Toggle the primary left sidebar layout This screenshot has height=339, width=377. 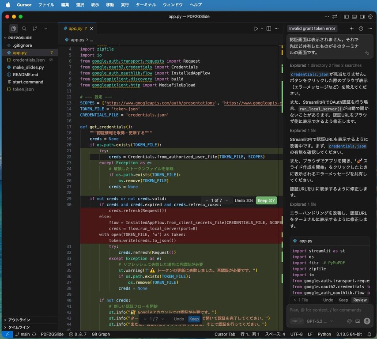pos(346,16)
